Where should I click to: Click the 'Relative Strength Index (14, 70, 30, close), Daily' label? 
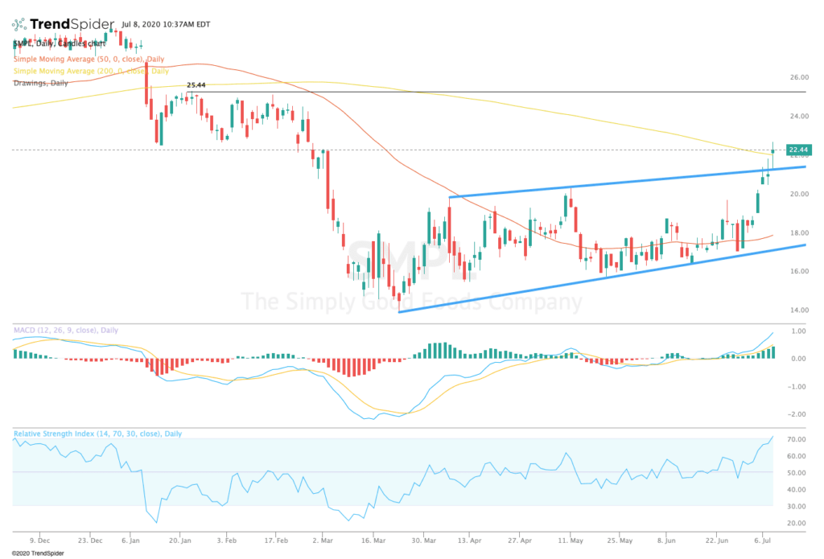click(x=97, y=434)
